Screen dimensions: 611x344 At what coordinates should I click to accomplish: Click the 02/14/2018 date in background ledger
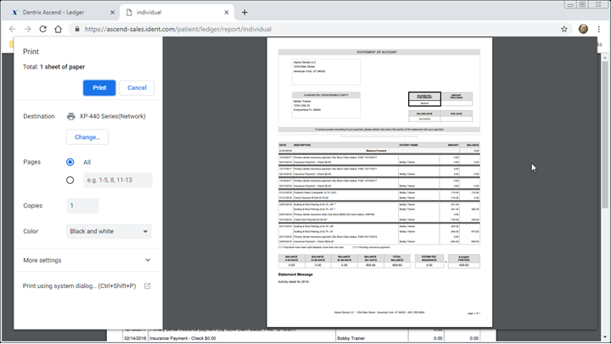pyautogui.click(x=135, y=338)
